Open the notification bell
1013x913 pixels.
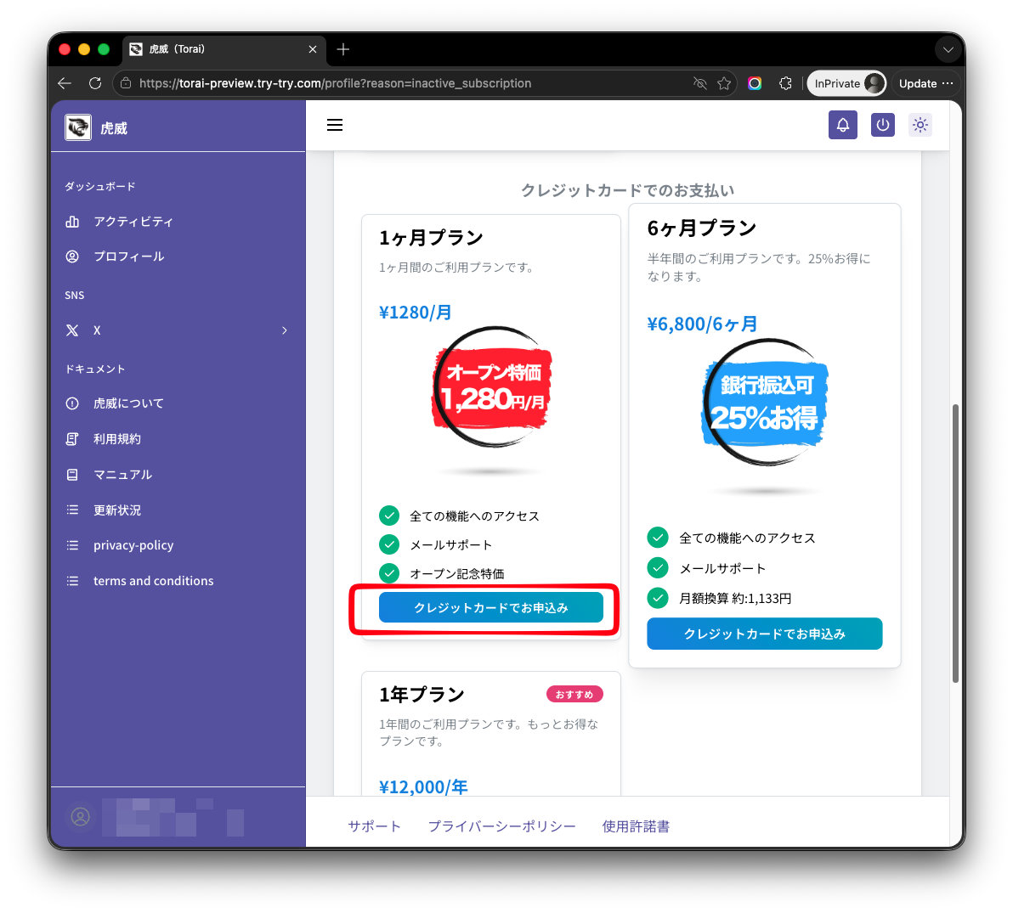click(842, 125)
